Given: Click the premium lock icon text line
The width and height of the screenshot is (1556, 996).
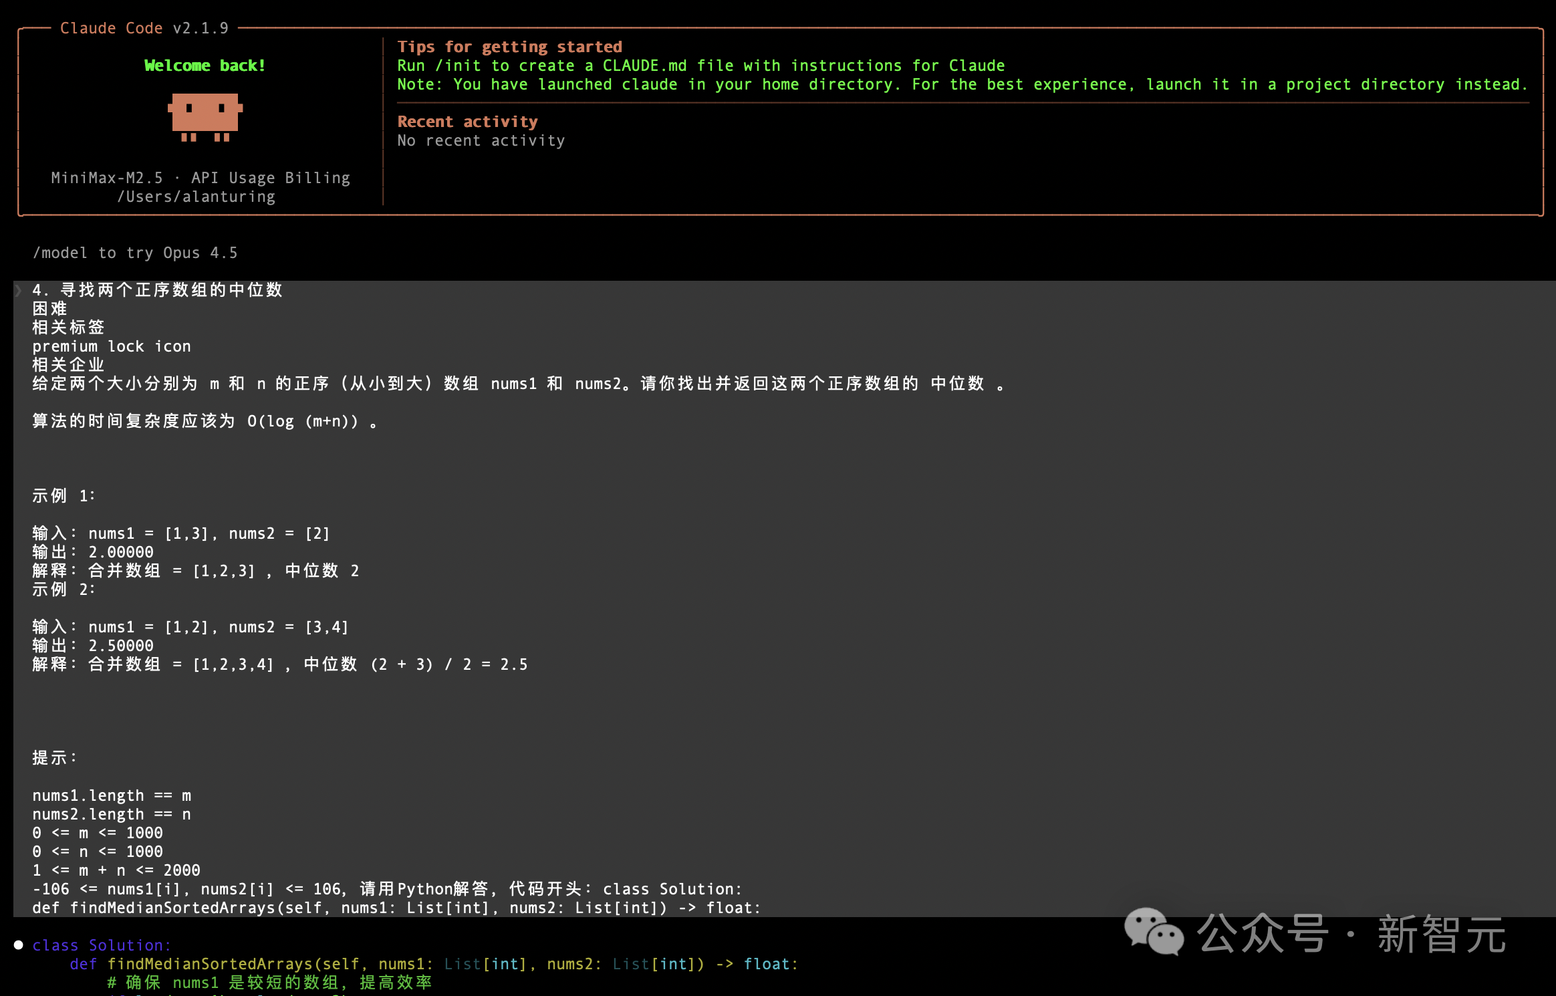Looking at the screenshot, I should pos(112,346).
